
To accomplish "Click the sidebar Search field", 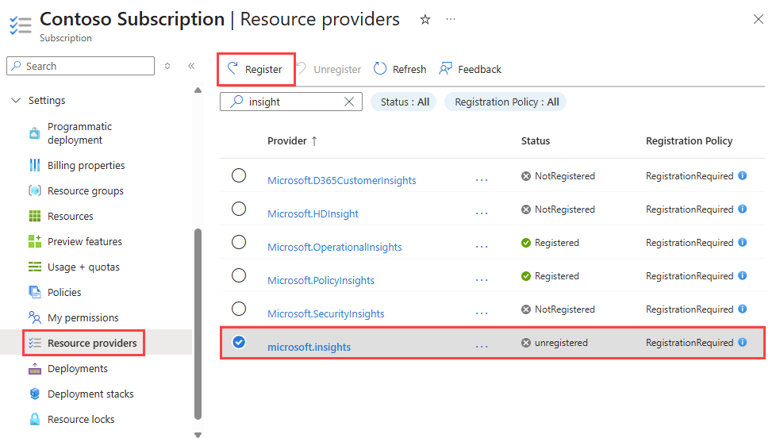I will [x=81, y=66].
